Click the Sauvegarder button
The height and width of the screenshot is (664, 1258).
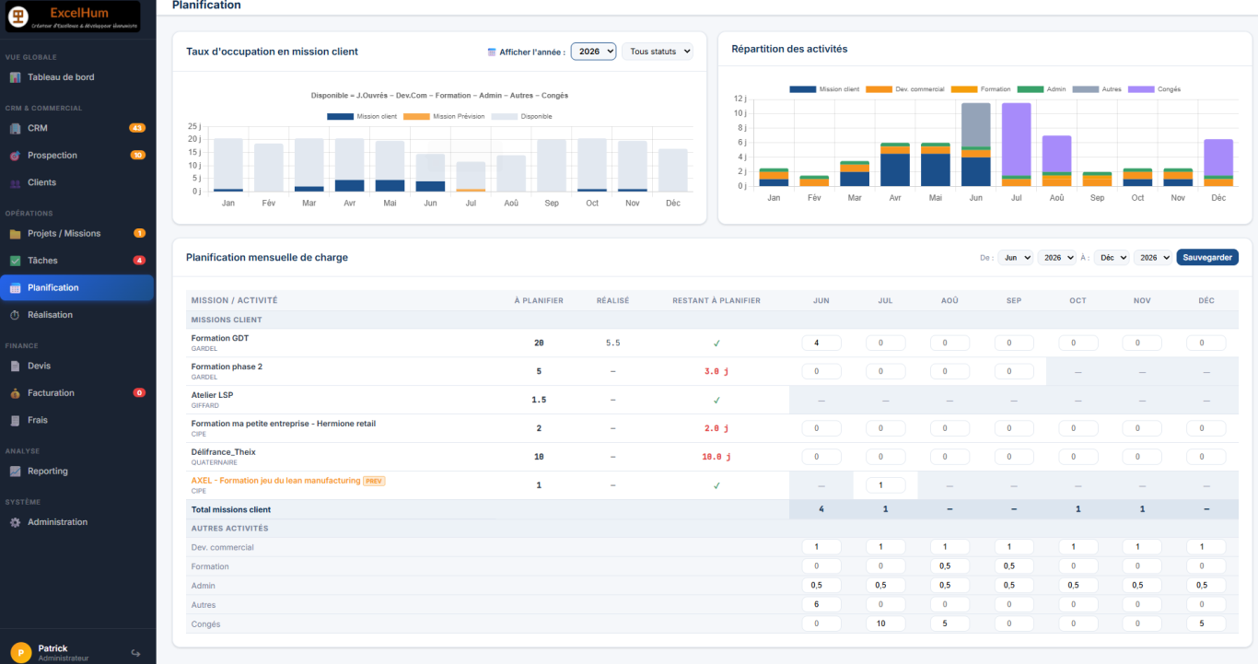click(x=1207, y=258)
